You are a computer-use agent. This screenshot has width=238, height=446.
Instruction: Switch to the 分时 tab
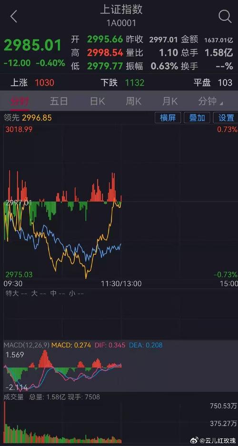click(20, 101)
